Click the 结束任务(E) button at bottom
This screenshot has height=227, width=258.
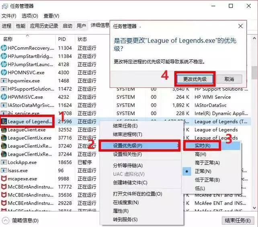(x=238, y=221)
